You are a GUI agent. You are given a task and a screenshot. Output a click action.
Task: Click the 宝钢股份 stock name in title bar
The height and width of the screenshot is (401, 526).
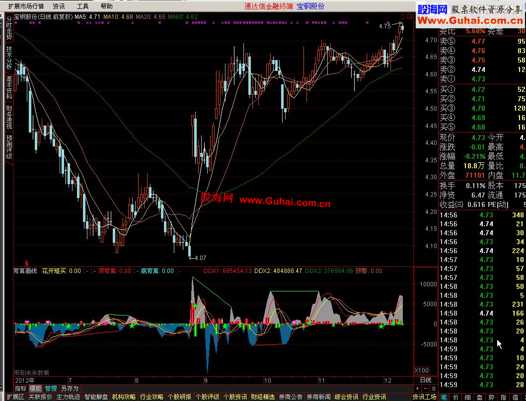310,6
